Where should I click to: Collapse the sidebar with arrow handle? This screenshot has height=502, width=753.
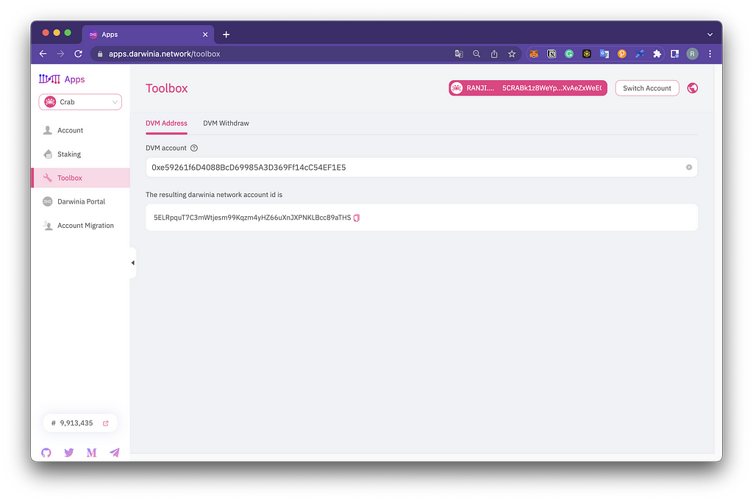pyautogui.click(x=133, y=262)
